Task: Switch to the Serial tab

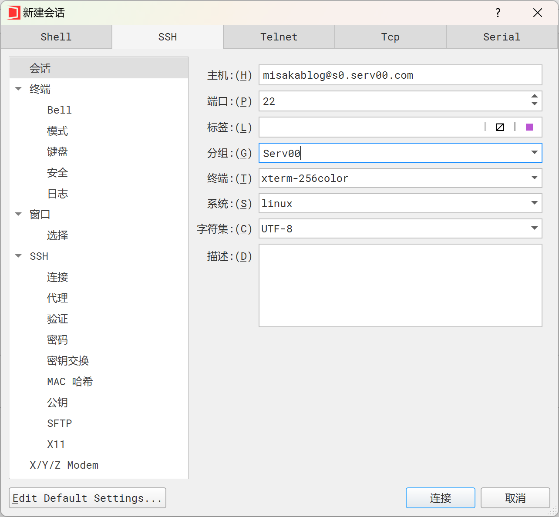Action: pos(502,37)
